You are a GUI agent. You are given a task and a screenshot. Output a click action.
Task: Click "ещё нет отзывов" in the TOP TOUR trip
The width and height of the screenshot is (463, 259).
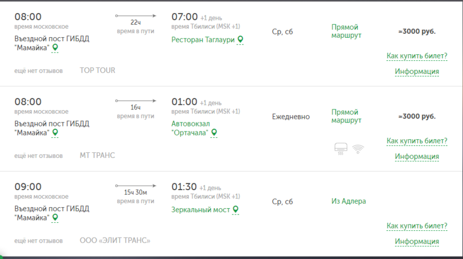(38, 71)
